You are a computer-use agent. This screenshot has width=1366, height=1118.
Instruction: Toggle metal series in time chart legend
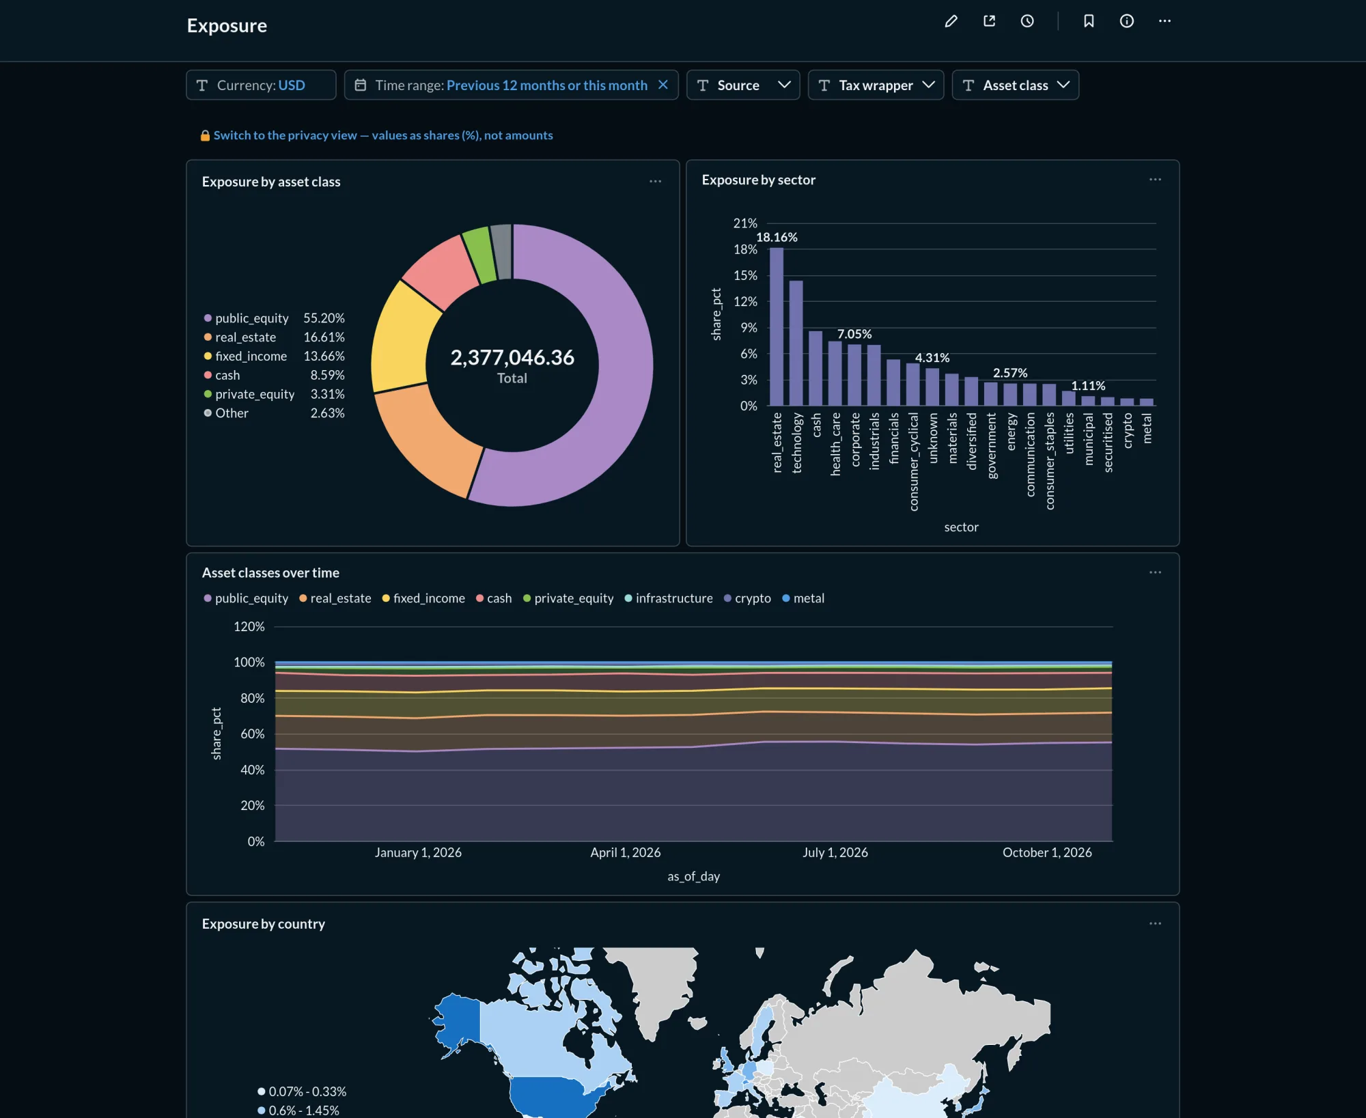click(x=803, y=598)
